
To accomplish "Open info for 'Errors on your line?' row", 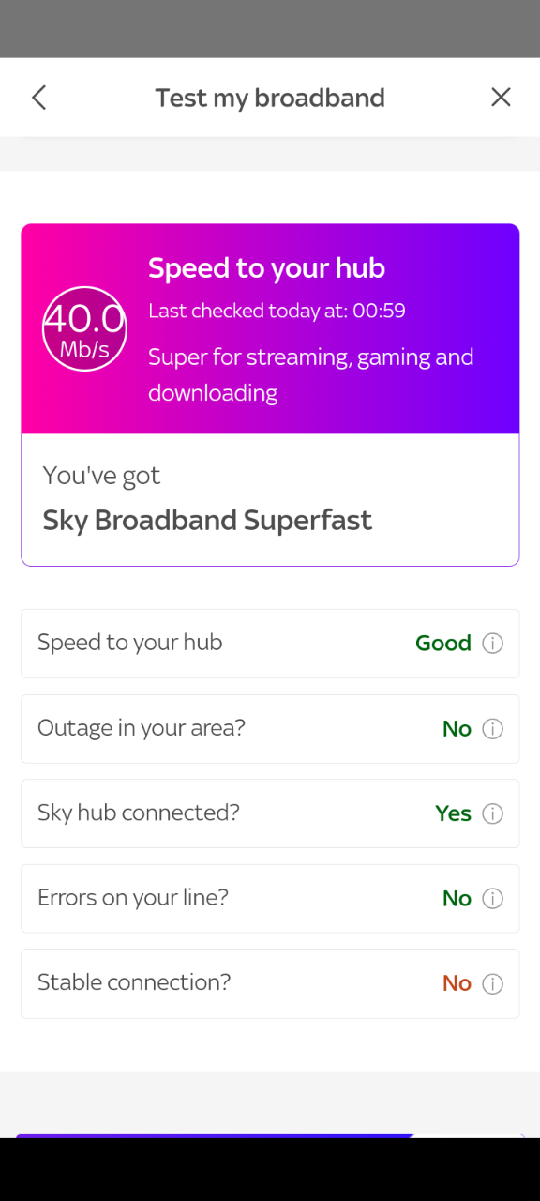I will click(x=492, y=898).
